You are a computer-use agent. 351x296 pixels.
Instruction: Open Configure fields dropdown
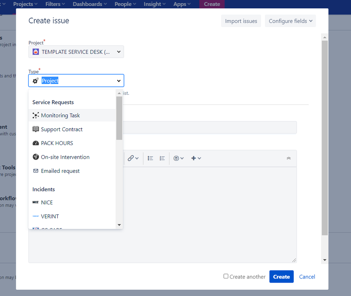point(290,21)
